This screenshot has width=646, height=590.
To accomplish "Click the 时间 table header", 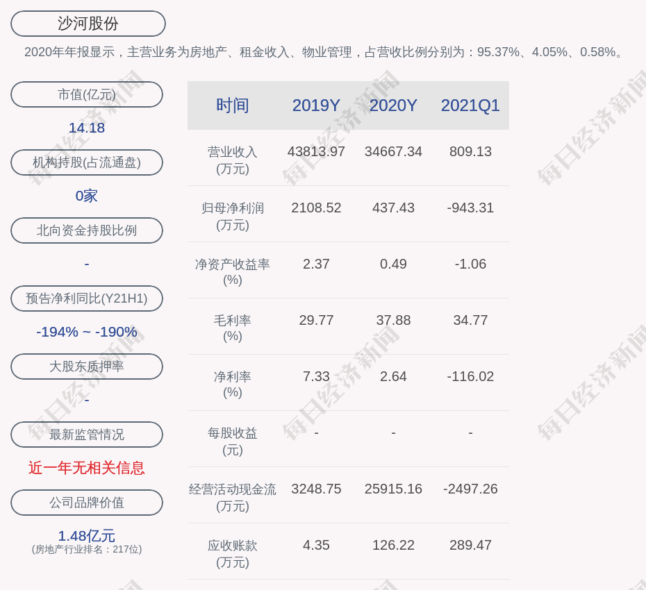I will 233,106.
